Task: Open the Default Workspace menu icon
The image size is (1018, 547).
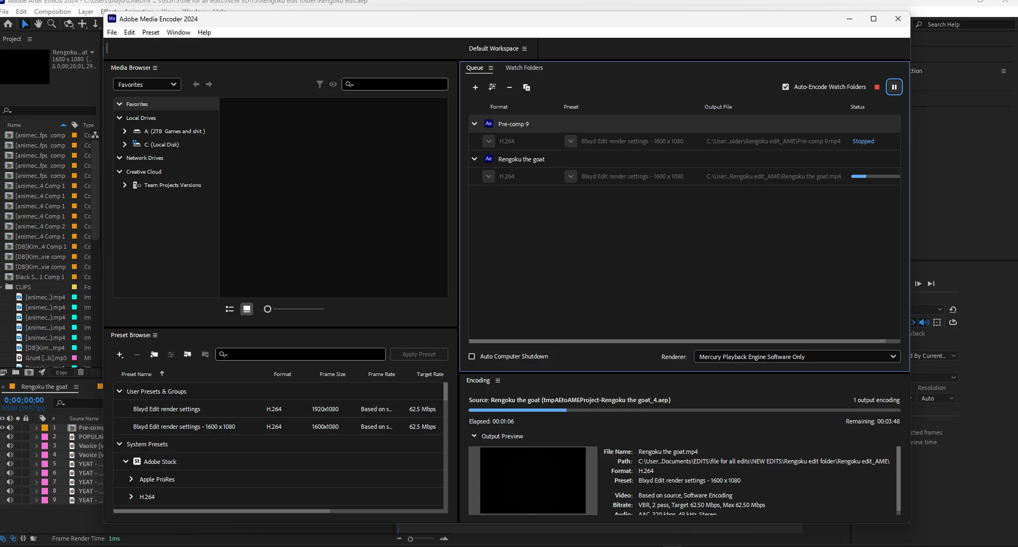Action: point(524,48)
